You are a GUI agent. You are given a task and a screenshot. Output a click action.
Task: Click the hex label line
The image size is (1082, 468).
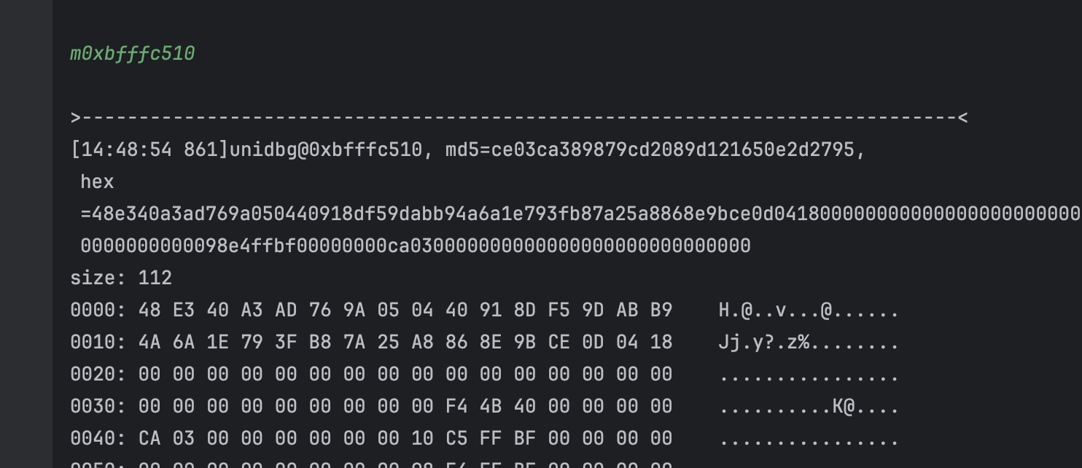tap(98, 182)
